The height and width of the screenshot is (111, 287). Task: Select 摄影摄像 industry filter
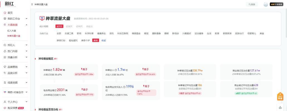156,34
